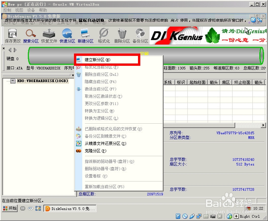Viewport: 268px width, 221px height.
Task: Select 删除当前分区(Del) menu entry
Action: 118,74
